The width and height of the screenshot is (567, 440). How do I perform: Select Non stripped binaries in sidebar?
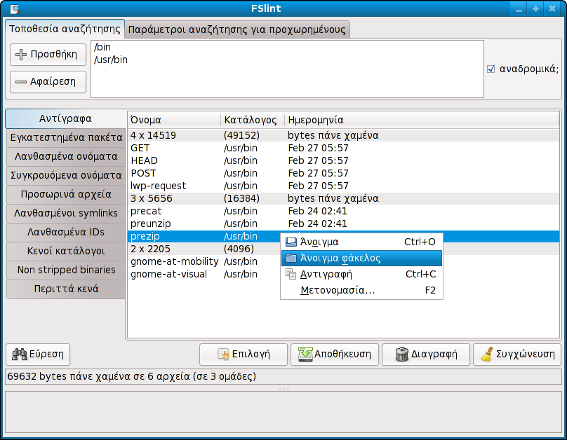(x=66, y=270)
